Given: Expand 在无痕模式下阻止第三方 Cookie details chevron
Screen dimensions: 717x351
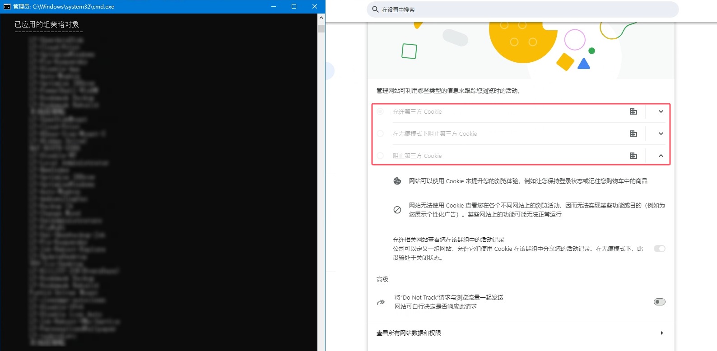Looking at the screenshot, I should pyautogui.click(x=661, y=134).
